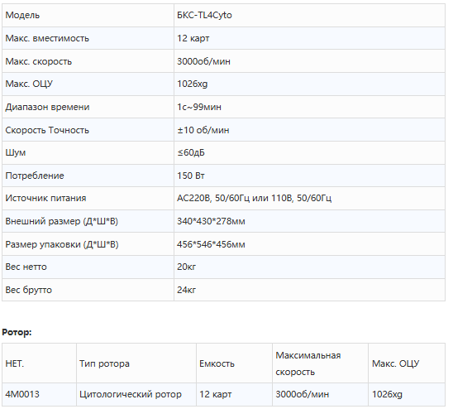Select the Макс. ОЦУ row label

coord(29,84)
